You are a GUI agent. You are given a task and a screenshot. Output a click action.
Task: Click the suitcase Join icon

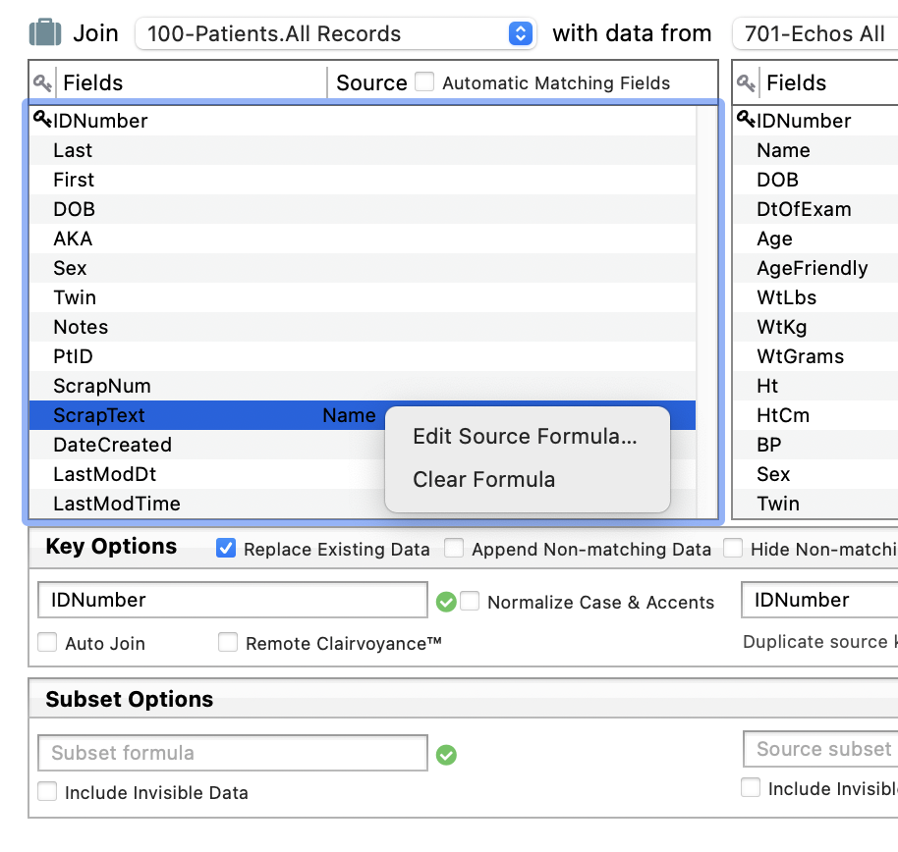click(45, 33)
